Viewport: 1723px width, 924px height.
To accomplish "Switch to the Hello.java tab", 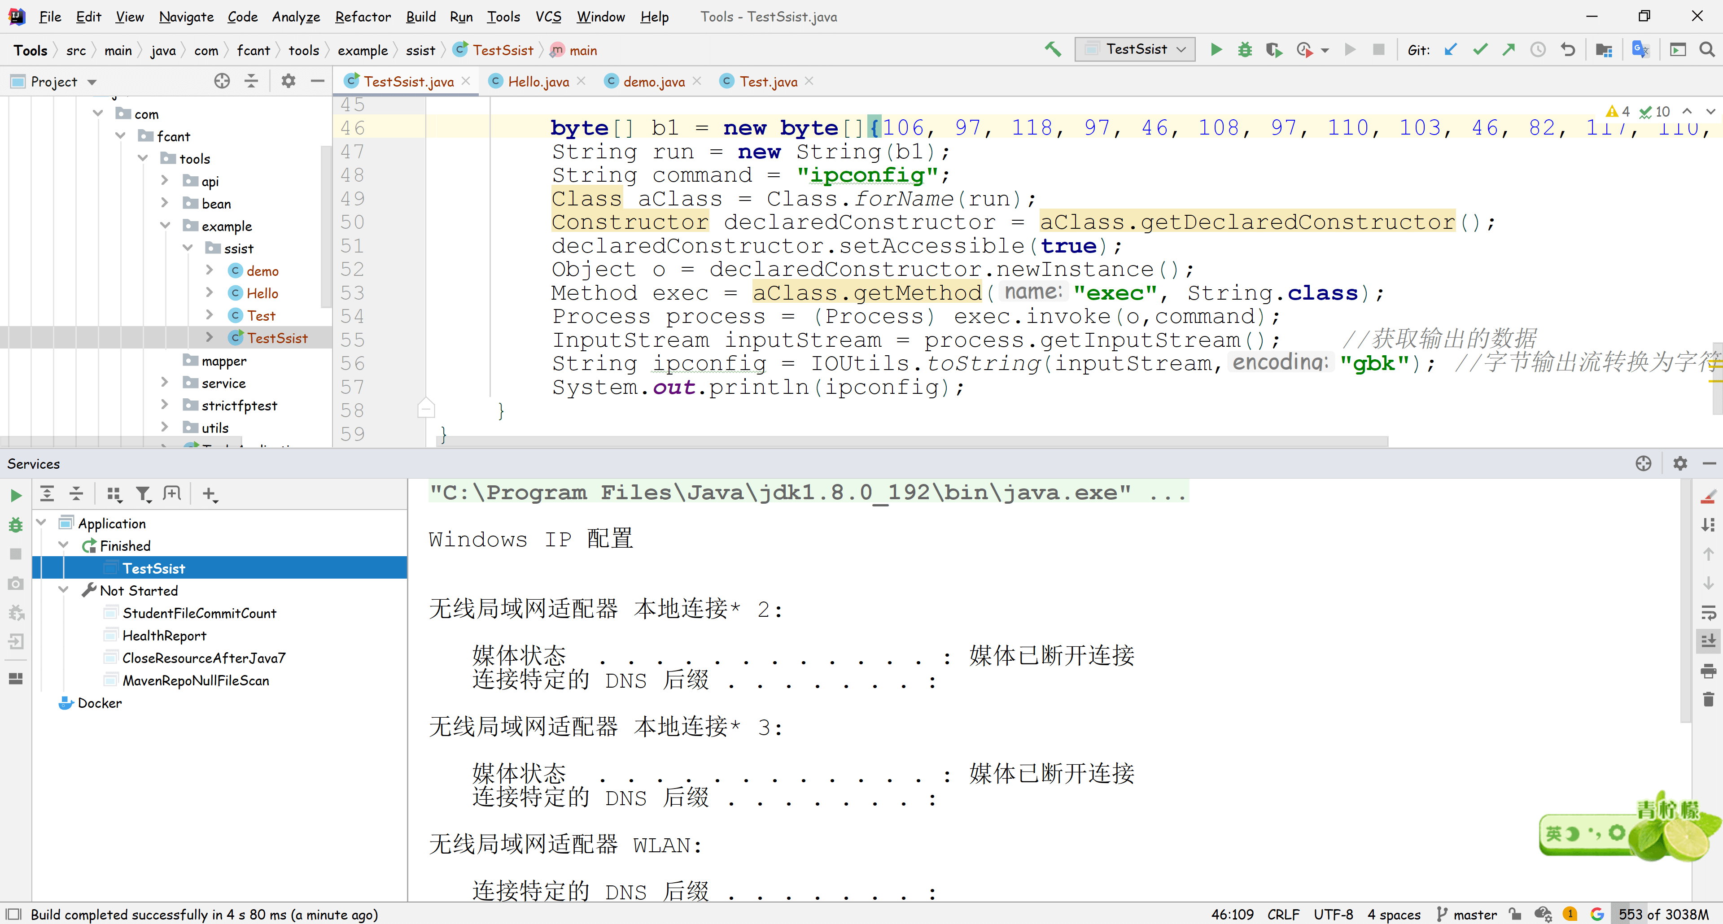I will 538,82.
